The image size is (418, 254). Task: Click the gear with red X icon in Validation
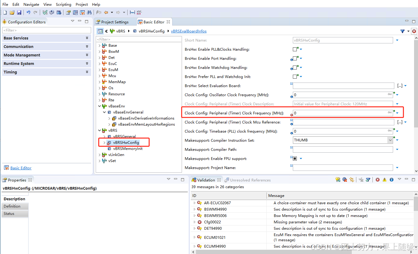coord(344,180)
